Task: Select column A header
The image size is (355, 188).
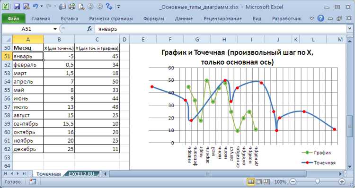Action: tap(28, 40)
